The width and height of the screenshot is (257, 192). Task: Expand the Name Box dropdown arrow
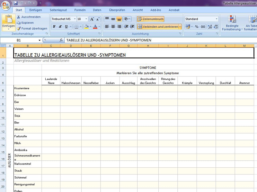click(40, 40)
